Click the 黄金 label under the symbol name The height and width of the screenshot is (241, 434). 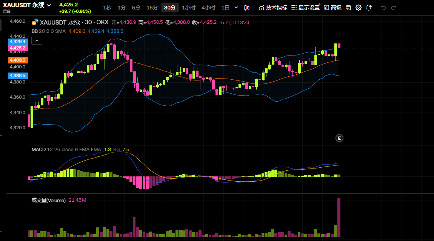pos(7,11)
